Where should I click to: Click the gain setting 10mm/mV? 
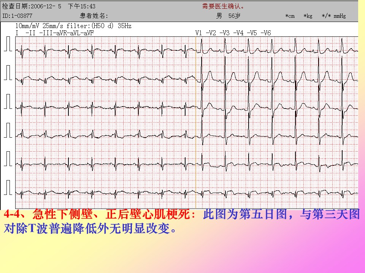tap(27, 26)
